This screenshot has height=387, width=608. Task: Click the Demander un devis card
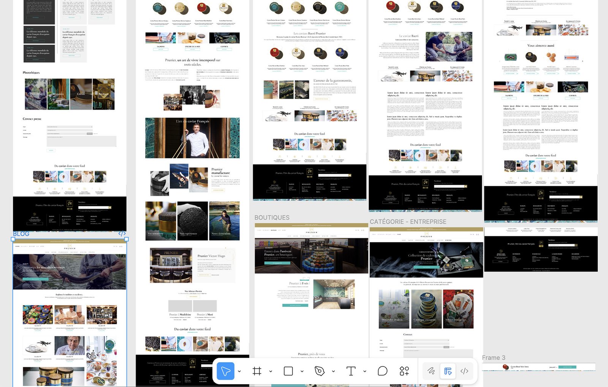(x=394, y=309)
